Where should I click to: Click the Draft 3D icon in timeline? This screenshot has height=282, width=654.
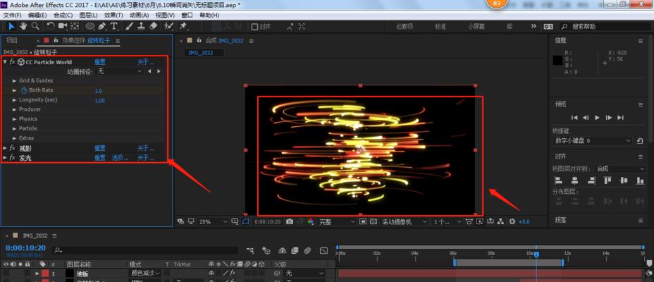[x=266, y=250]
